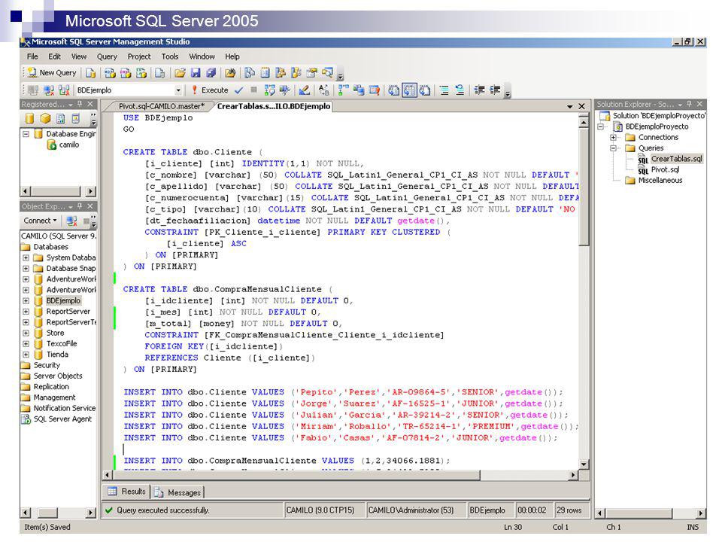The height and width of the screenshot is (542, 722).
Task: Open the Tools menu
Action: click(x=170, y=56)
